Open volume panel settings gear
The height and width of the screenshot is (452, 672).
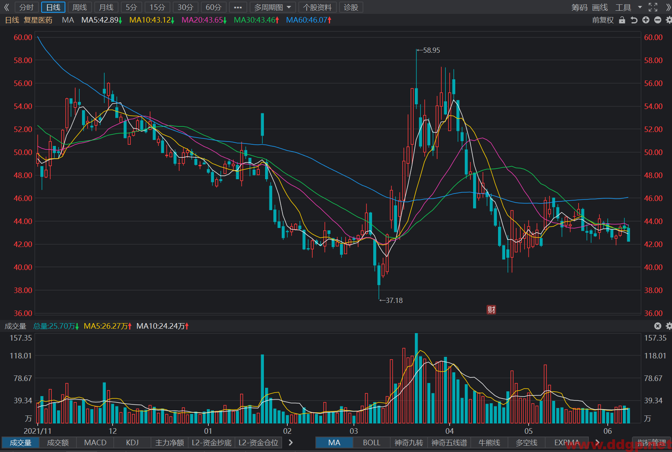pyautogui.click(x=669, y=326)
